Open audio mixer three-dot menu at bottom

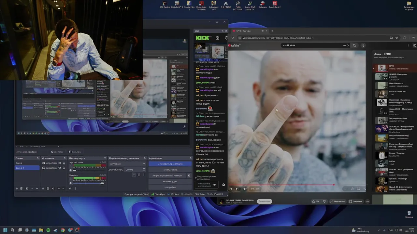coord(76,188)
